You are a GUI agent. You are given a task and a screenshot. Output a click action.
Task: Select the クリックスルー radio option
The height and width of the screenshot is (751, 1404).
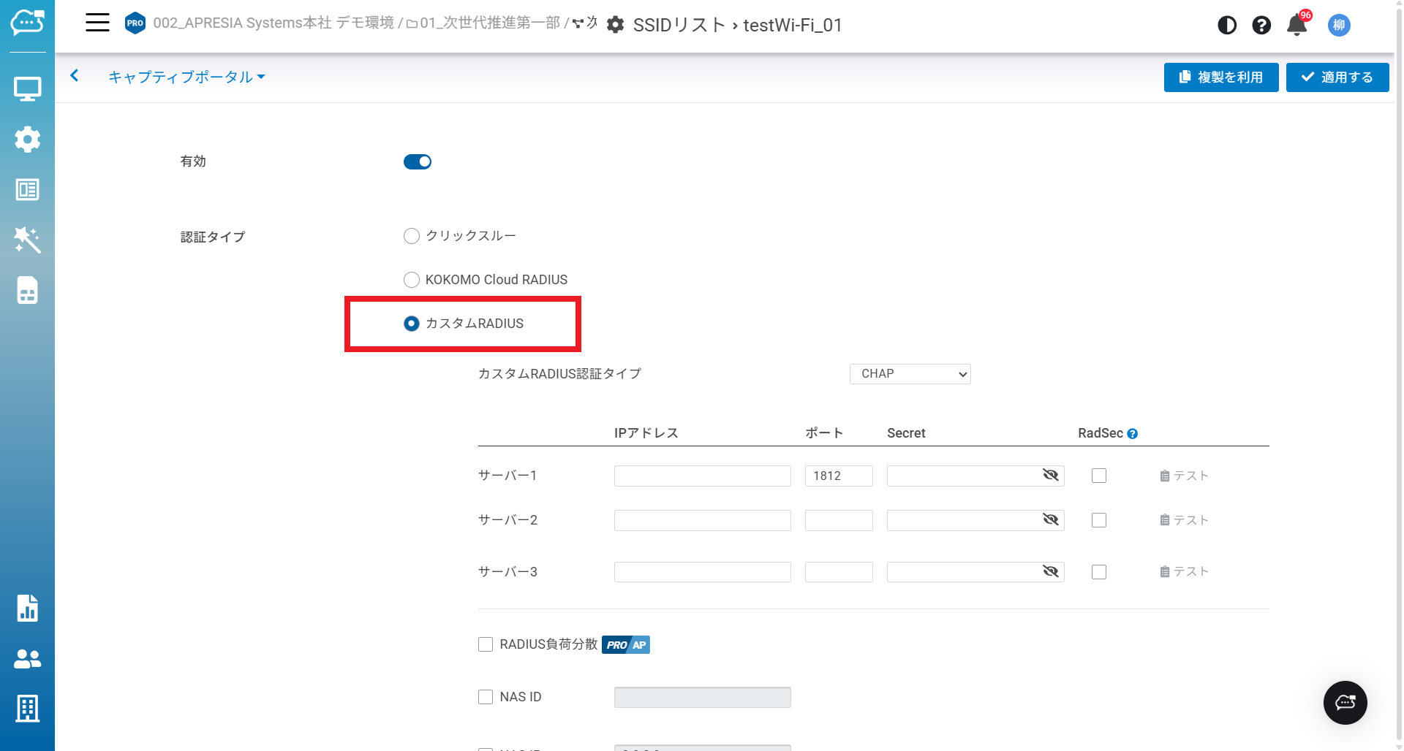(412, 236)
